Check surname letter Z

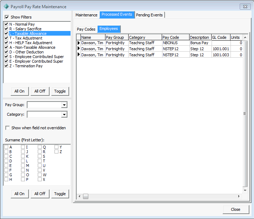pyautogui.click(x=56, y=152)
